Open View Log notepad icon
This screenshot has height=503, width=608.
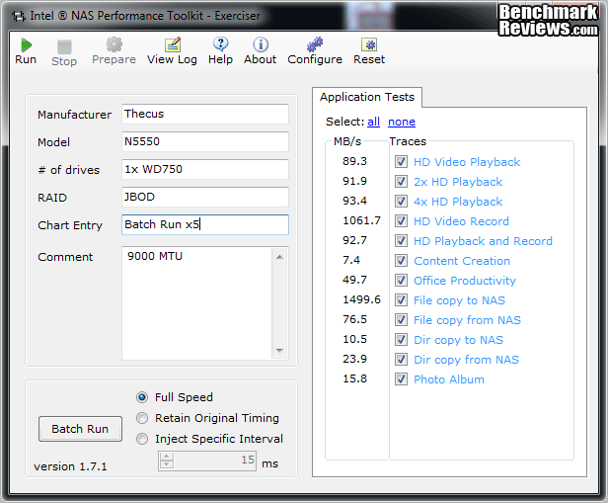tap(172, 44)
